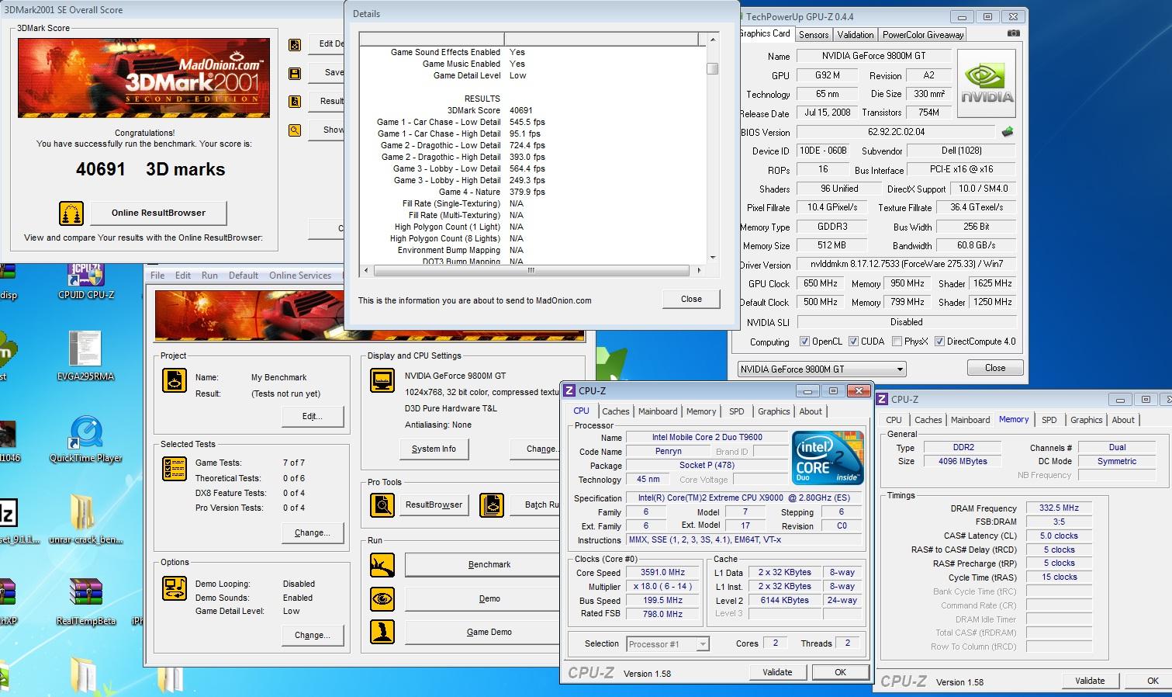
Task: Open EVGA295RMA desktop file
Action: [85, 356]
